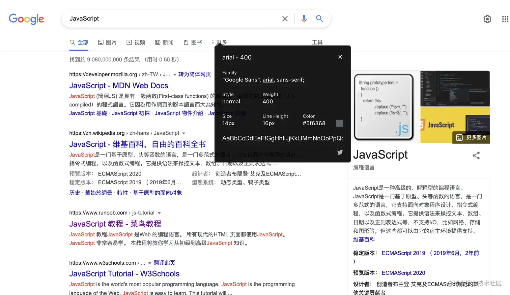The width and height of the screenshot is (510, 295).
Task: Open the Google apps grid icon
Action: coord(505,19)
